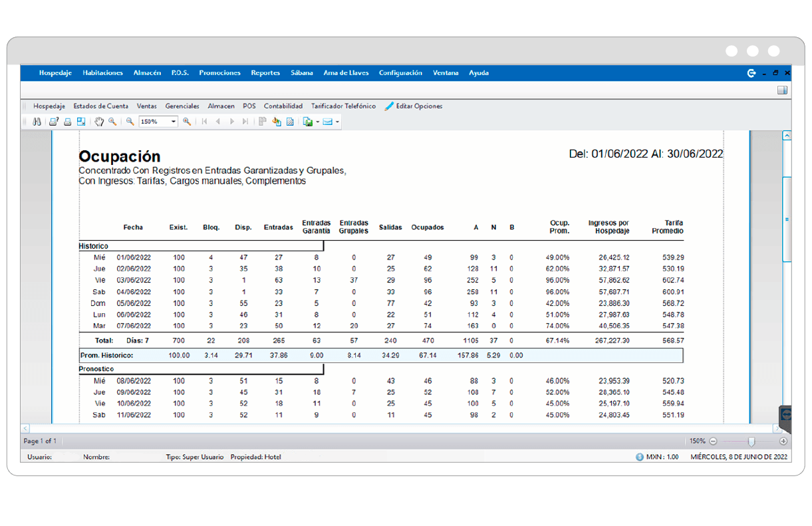Screen dimensions: 812x526
Task: Select Estados de Cuenta reports
Action: coord(101,106)
